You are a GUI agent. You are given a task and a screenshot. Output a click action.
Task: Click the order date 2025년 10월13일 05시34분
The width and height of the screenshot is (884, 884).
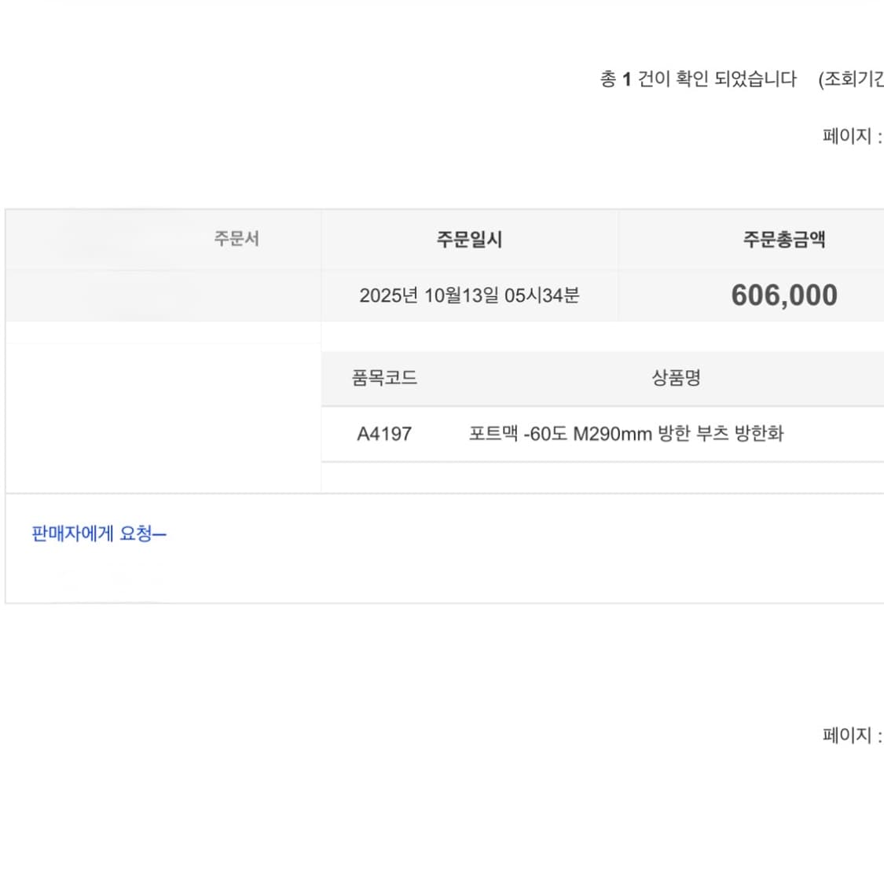[x=469, y=295]
